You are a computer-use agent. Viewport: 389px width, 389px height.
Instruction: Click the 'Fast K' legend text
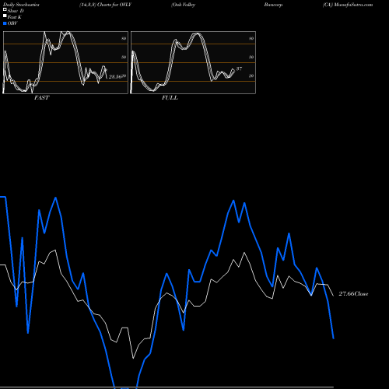(15, 17)
